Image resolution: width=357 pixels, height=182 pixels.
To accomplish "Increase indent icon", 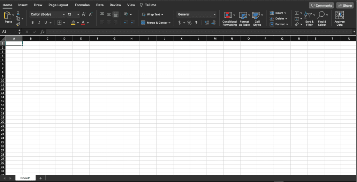I will point(133,23).
